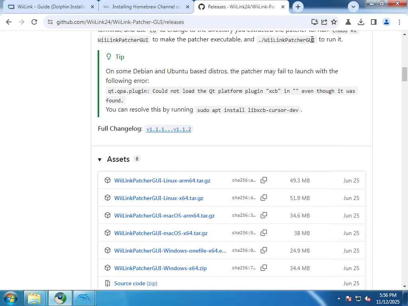
Task: Switch to Installing Homebrew Channel tab
Action: (146, 7)
